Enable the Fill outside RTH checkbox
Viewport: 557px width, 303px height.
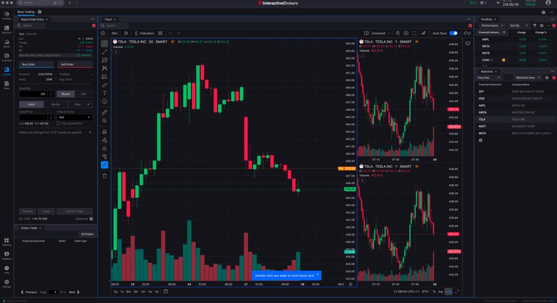point(59,123)
